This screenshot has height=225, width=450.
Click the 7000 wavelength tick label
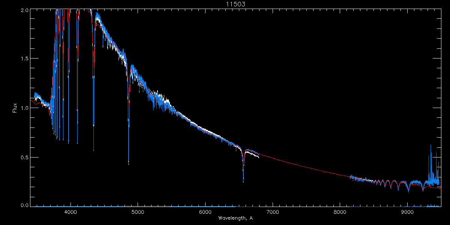(x=273, y=212)
